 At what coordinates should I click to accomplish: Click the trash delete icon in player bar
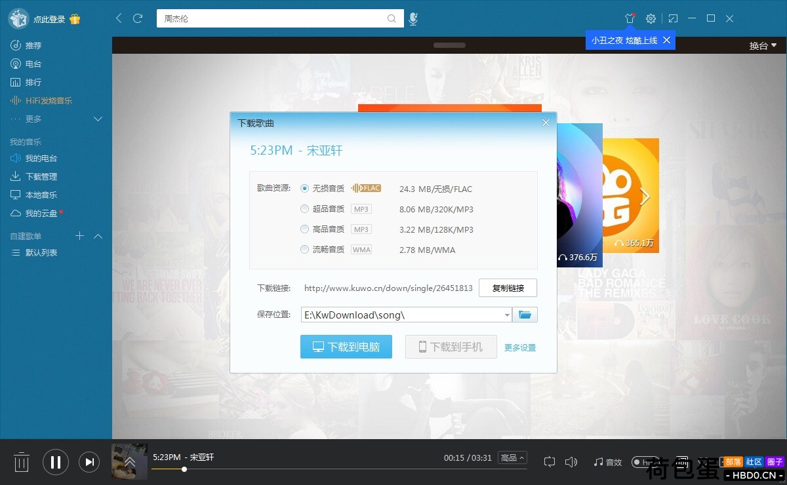(x=22, y=462)
